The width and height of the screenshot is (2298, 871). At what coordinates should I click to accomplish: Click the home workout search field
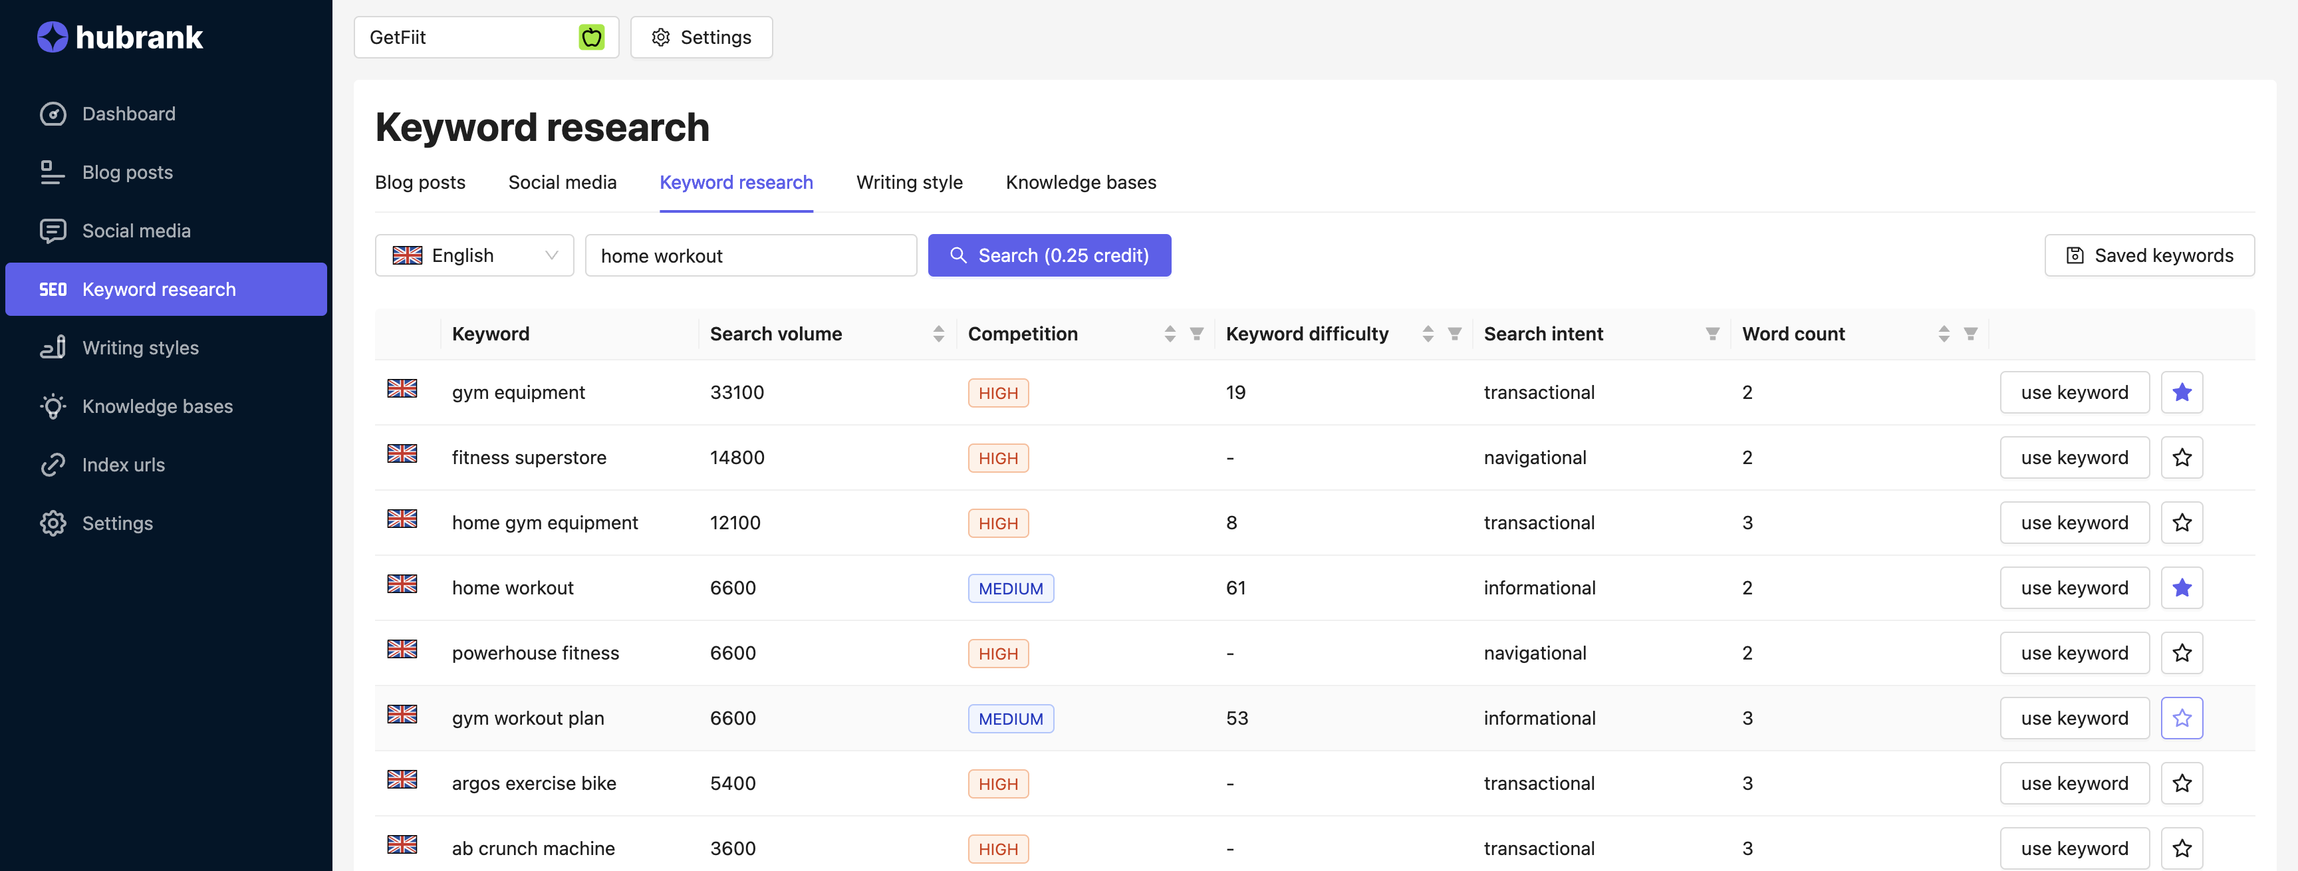(x=749, y=256)
